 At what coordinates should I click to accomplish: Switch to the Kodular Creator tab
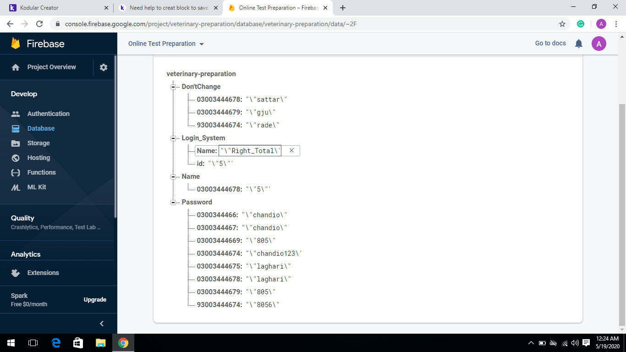point(55,7)
